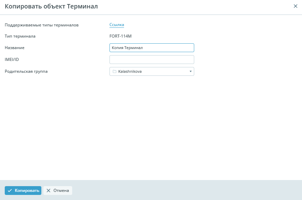The image size is (302, 200).
Task: Click the Родительская группа label
Action: coord(26,71)
